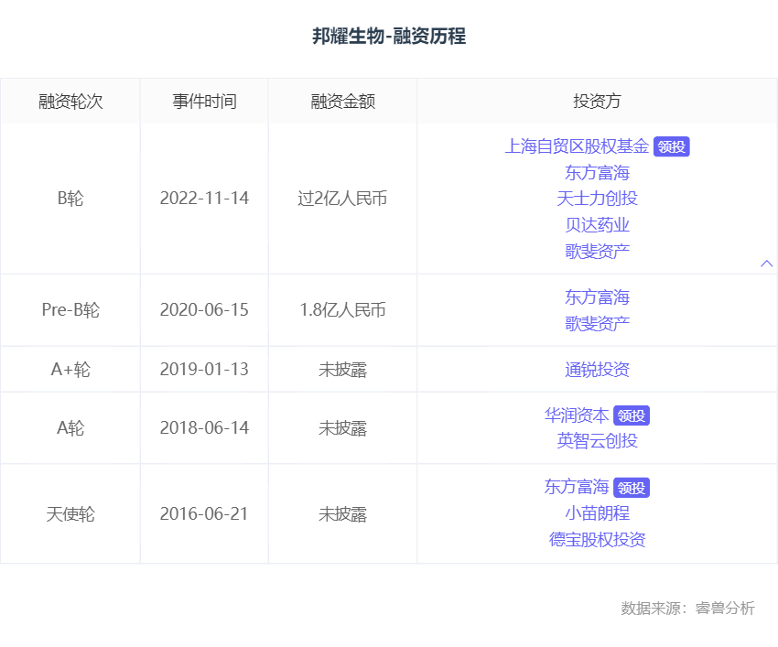Select the A+轮 round cell
Screen dimensions: 778x647
pos(70,370)
